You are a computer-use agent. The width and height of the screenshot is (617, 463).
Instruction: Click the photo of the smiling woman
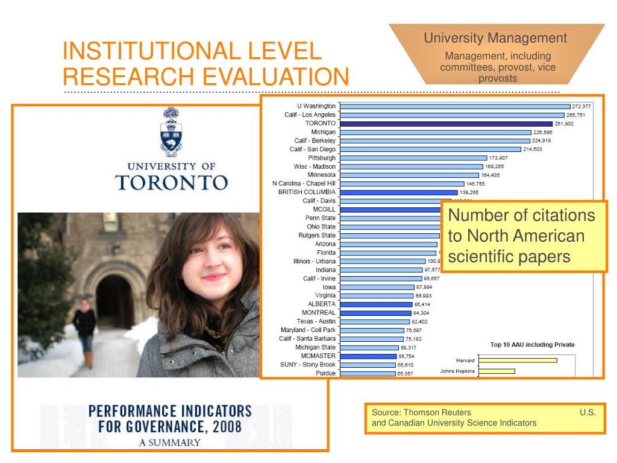[x=139, y=295]
